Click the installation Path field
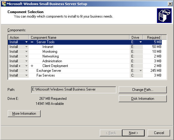Image resolution: width=174 pixels, height=140 pixels. point(74,90)
